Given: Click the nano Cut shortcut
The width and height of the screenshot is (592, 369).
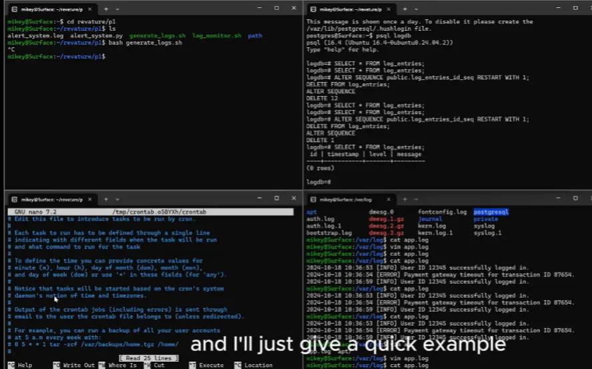Looking at the screenshot, I should 154,365.
